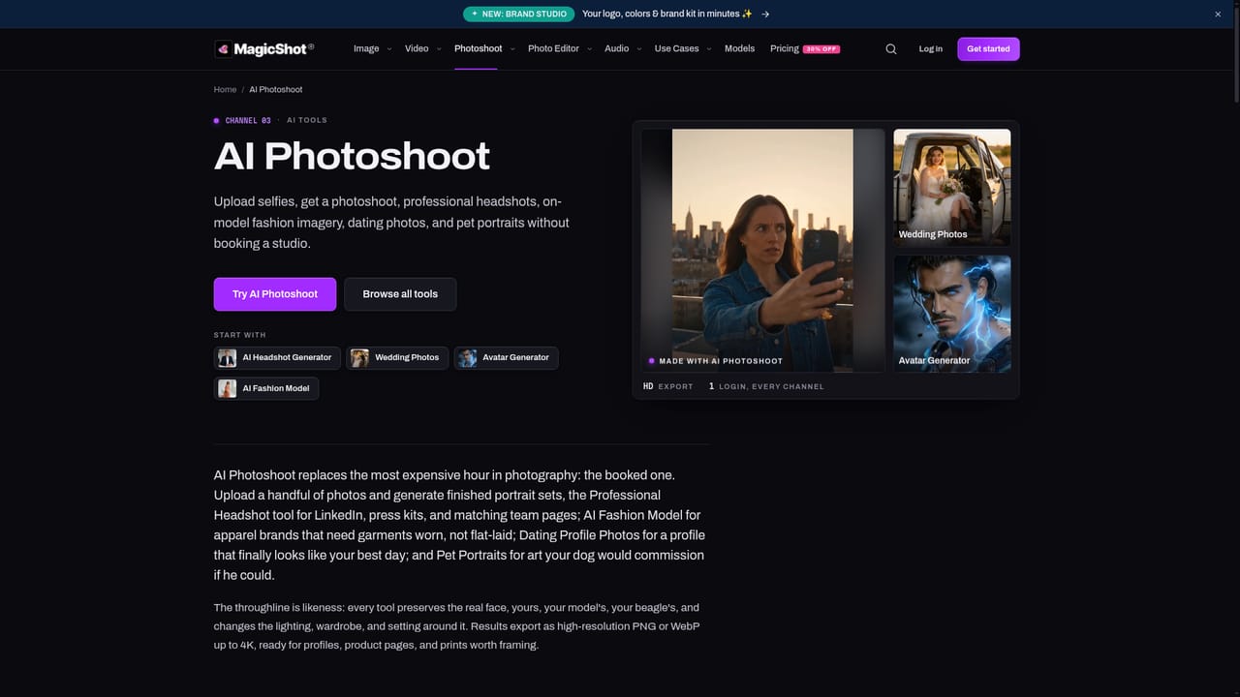Click the MagicShot logo
1240x697 pixels.
pos(263,48)
